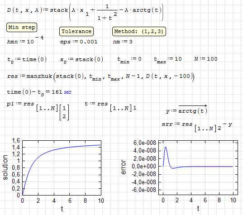Viewport: 243px width, 215px height.
Task: Select the N := 100 definition
Action: click(206, 59)
